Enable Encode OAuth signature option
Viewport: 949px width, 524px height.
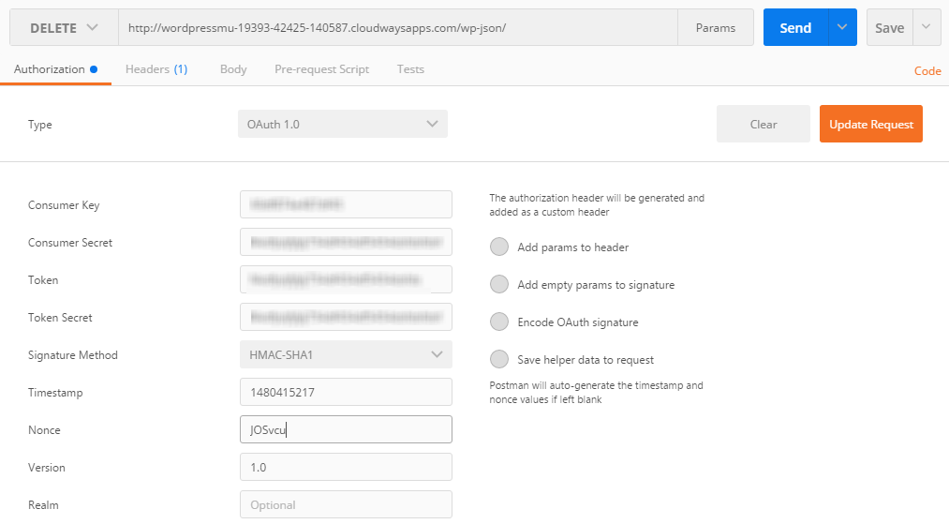[x=499, y=322]
